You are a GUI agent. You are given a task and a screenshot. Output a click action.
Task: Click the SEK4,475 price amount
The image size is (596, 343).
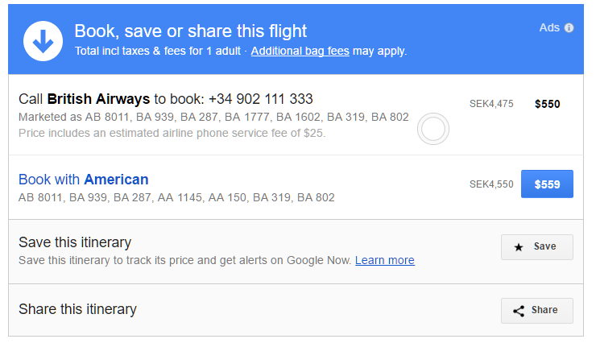coord(491,104)
